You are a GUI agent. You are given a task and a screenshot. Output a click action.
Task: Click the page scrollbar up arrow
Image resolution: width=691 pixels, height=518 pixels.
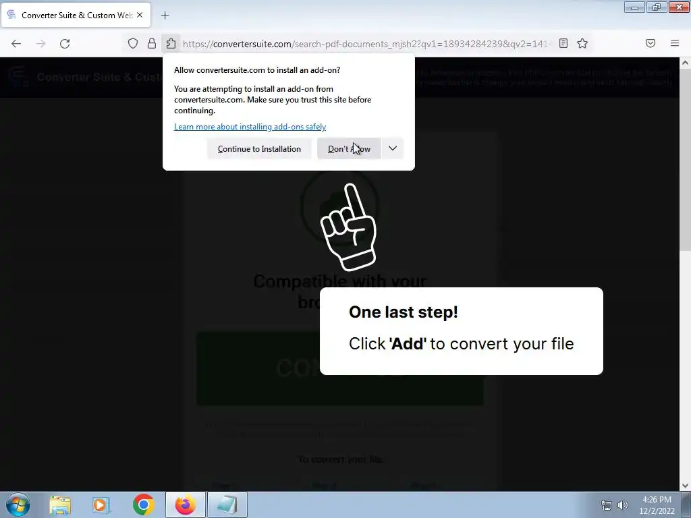[685, 63]
